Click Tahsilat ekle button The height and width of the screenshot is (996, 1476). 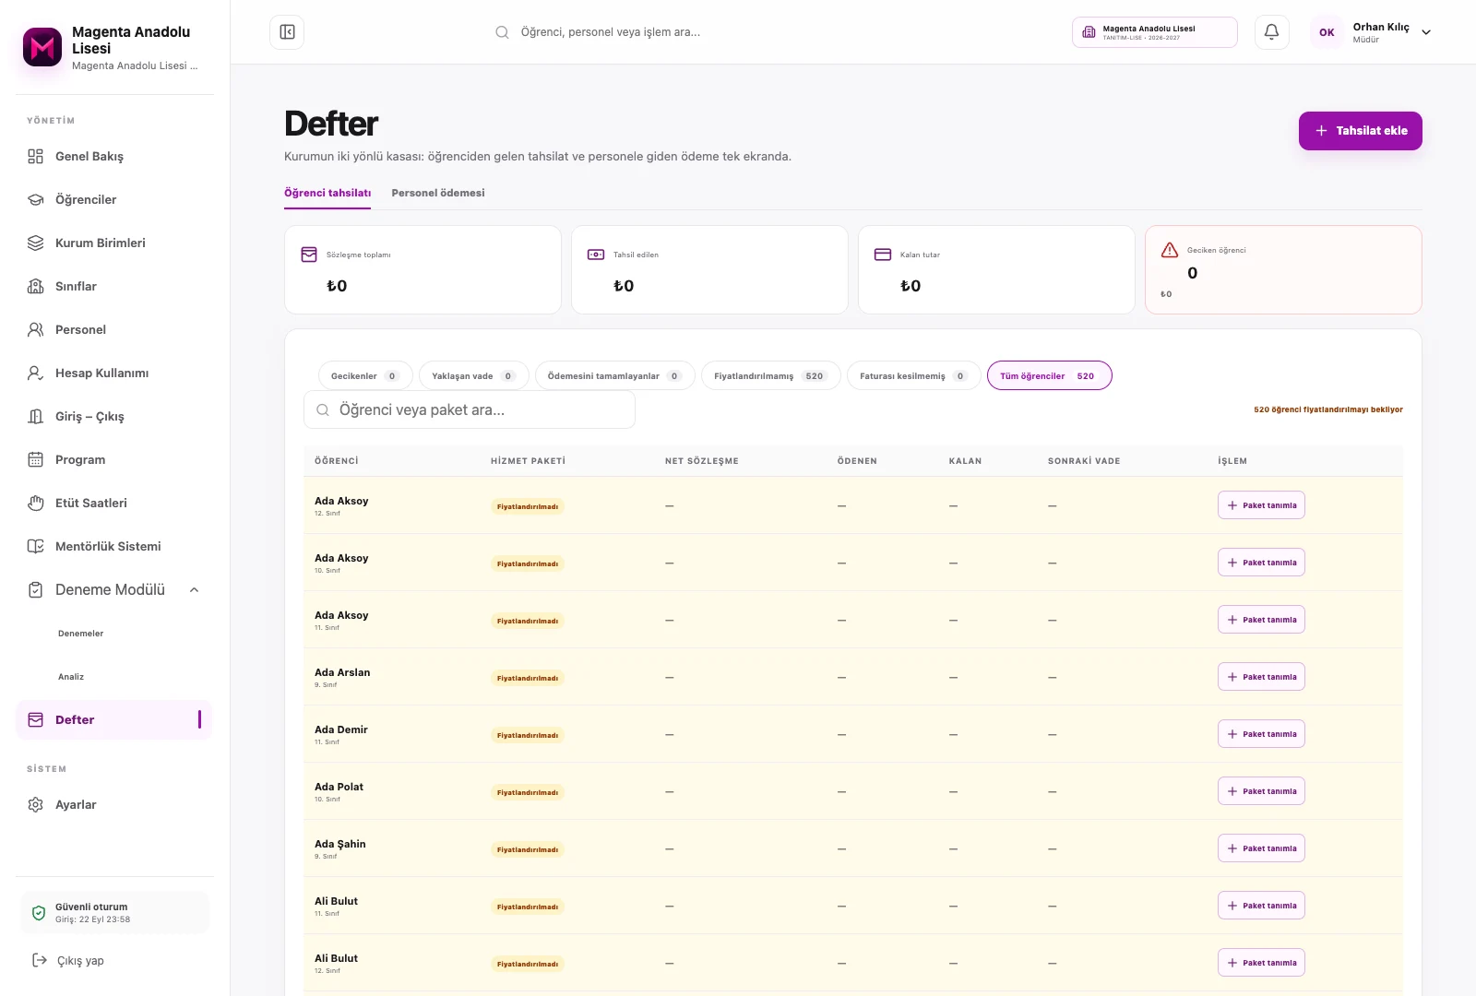pos(1361,131)
